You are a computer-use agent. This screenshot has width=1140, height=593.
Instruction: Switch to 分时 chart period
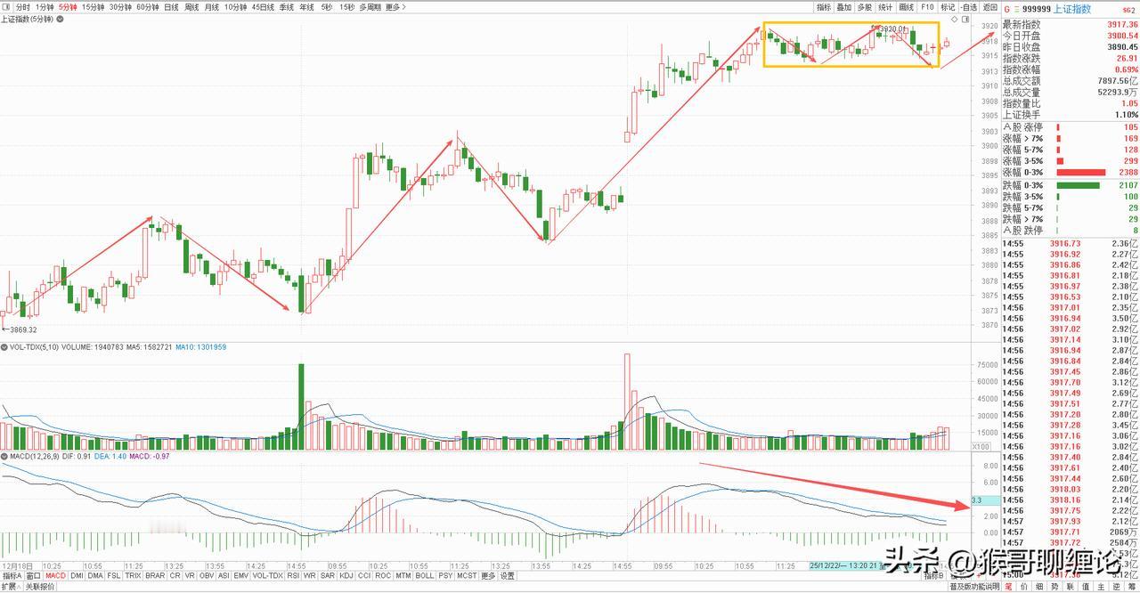point(22,7)
